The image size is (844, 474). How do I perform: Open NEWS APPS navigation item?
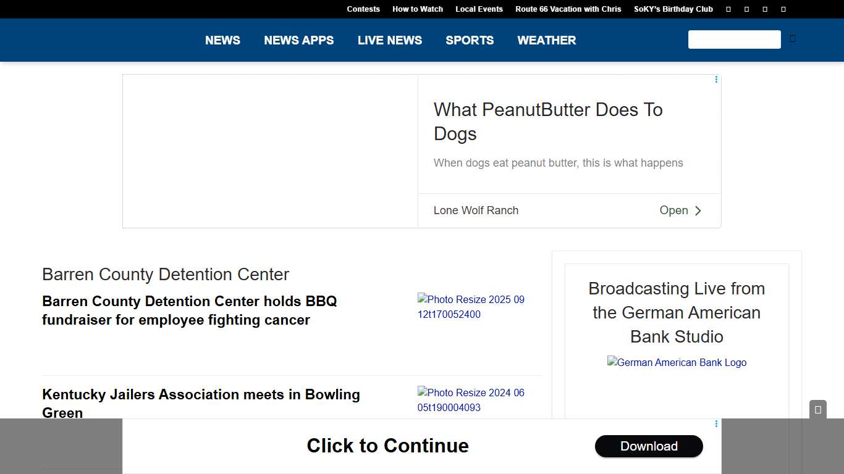[x=298, y=40]
